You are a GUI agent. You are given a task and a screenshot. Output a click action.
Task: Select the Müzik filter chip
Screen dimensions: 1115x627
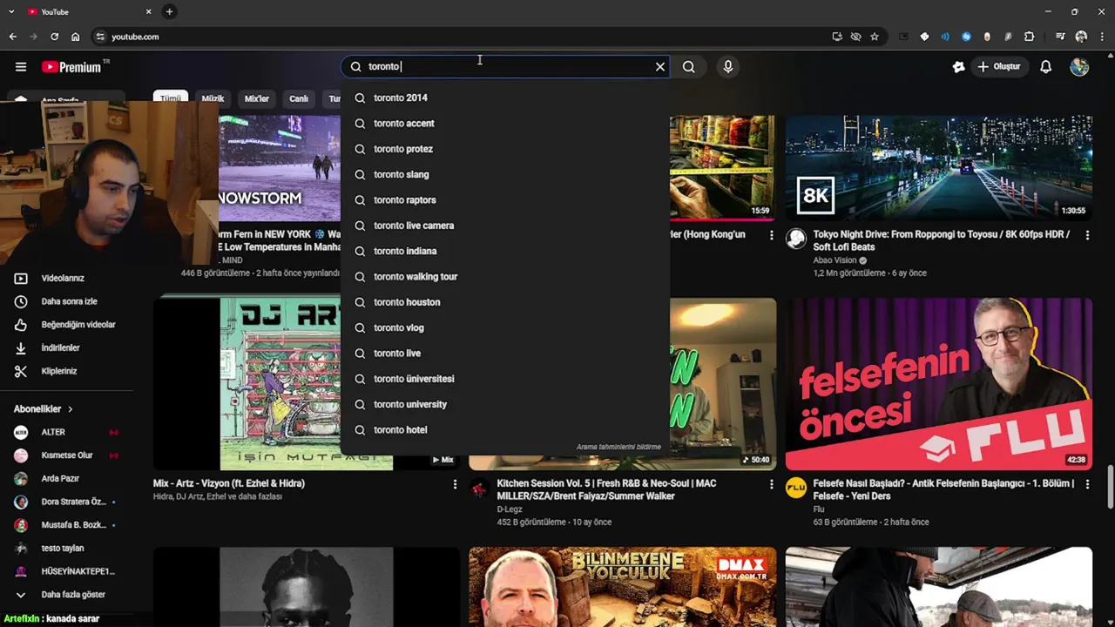[213, 98]
